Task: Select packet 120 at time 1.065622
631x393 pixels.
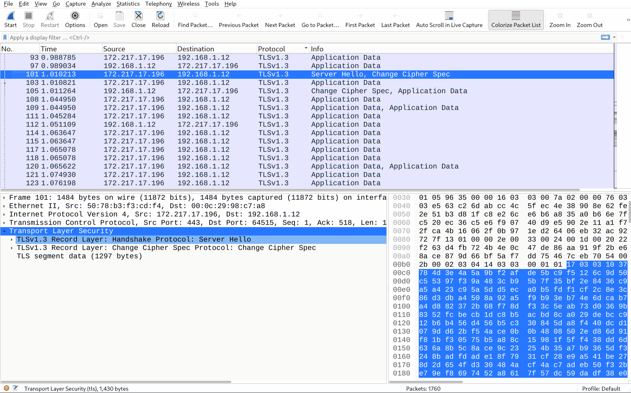Action: click(307, 166)
